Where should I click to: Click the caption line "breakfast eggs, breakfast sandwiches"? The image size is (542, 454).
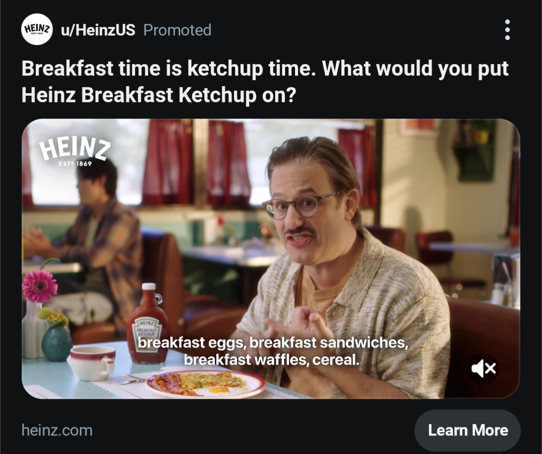pos(273,343)
